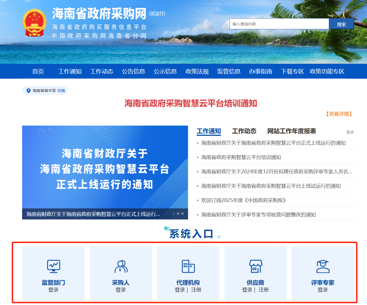This screenshot has height=305, width=367.
Task: Select first carousel dot indicator
Action: pos(174,214)
